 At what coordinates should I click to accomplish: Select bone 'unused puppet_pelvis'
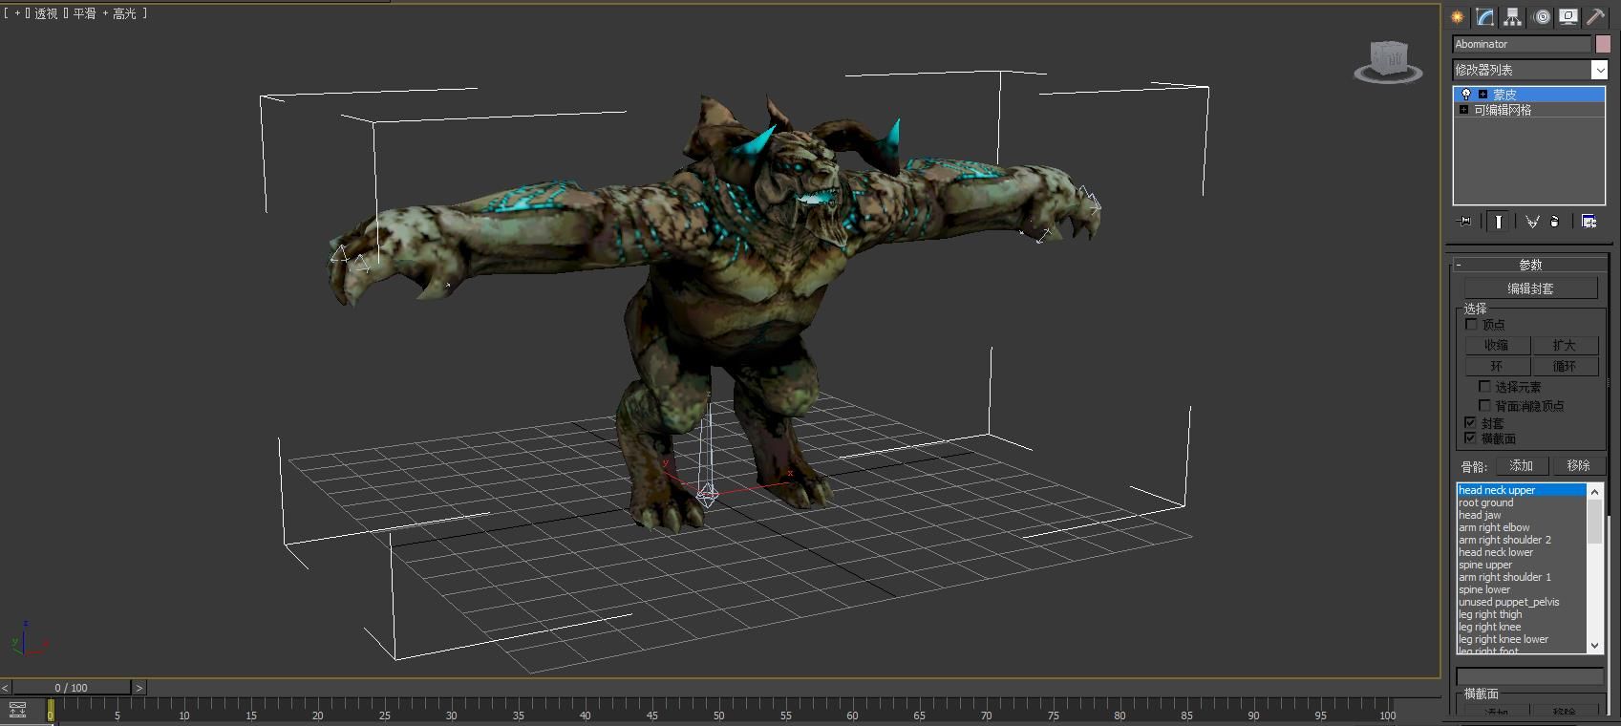[x=1522, y=602]
